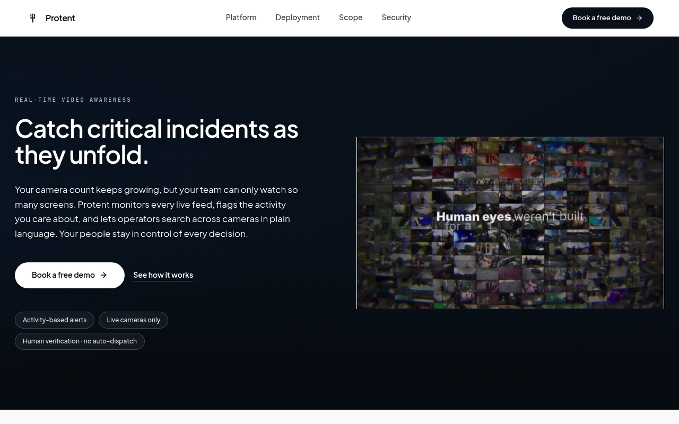Click the Catch critical incidents headline
The width and height of the screenshot is (679, 424).
[x=156, y=142]
